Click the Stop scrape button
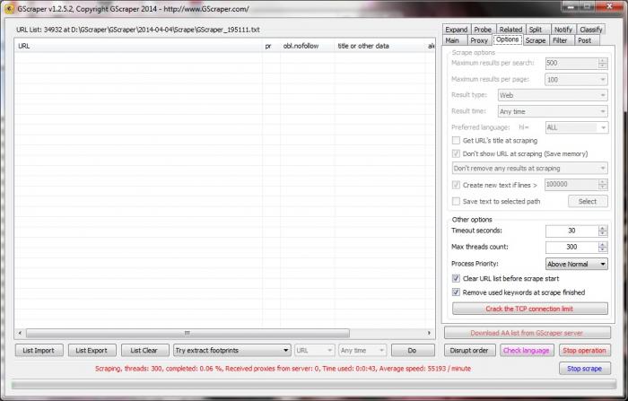 [x=585, y=369]
